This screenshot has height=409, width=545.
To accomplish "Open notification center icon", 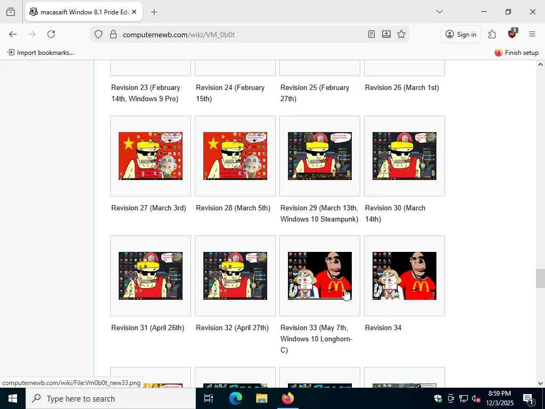I will [x=528, y=398].
